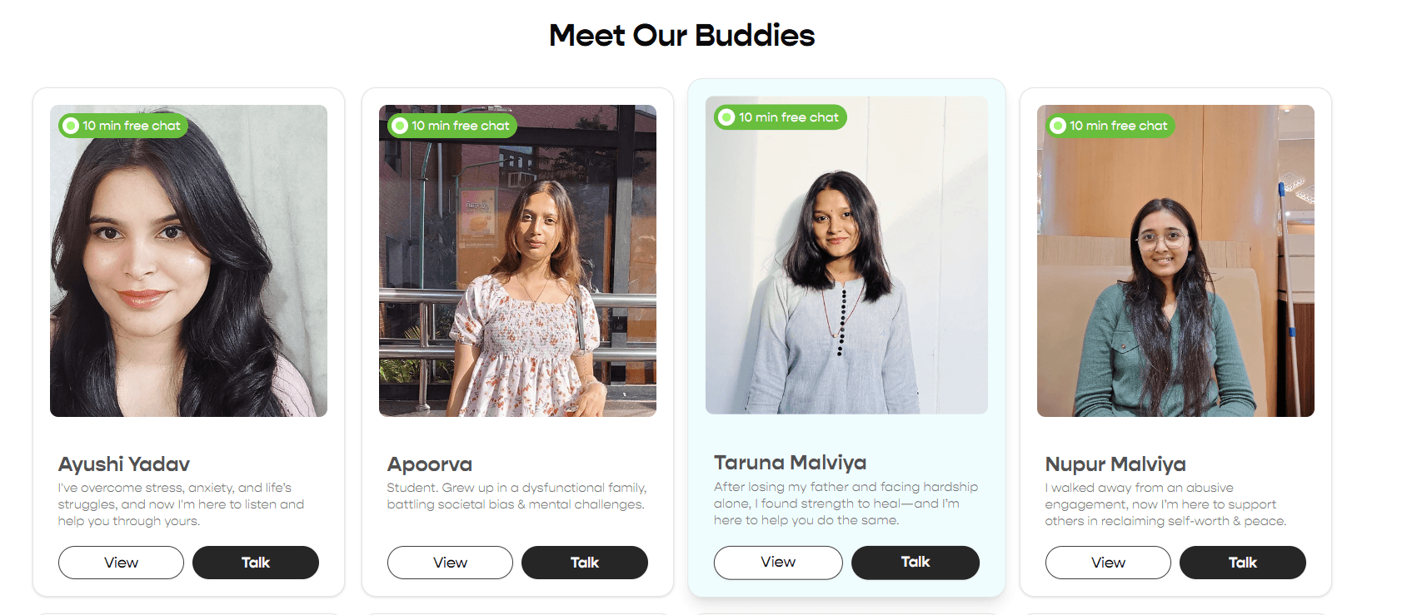Screen dimensions: 1407x615
Task: Click the green status dot on Ayushi's badge
Action: [x=70, y=126]
